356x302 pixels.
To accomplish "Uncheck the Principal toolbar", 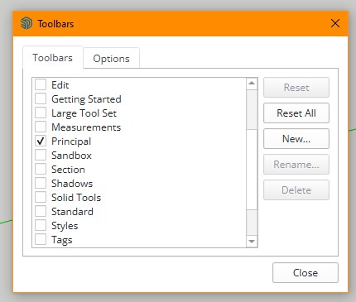I will 41,141.
